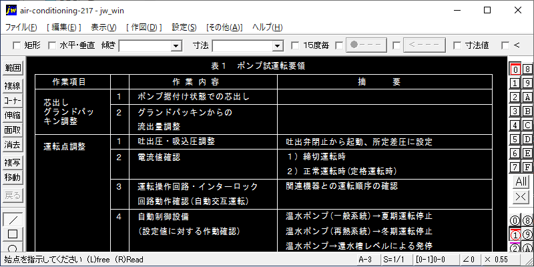This screenshot has height=267, width=534.
Task: Click the layer X button below All
Action: tap(521, 196)
